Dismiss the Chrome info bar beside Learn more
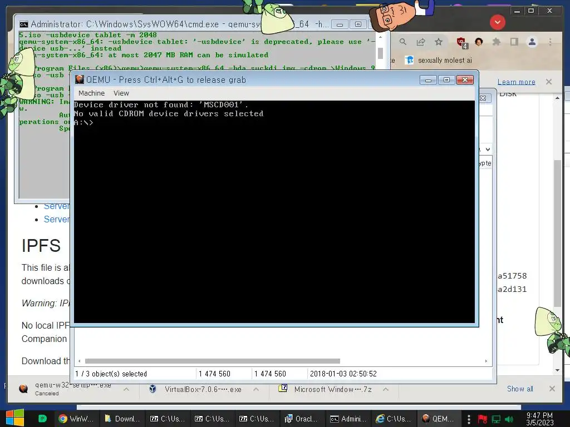The image size is (570, 427). point(548,82)
